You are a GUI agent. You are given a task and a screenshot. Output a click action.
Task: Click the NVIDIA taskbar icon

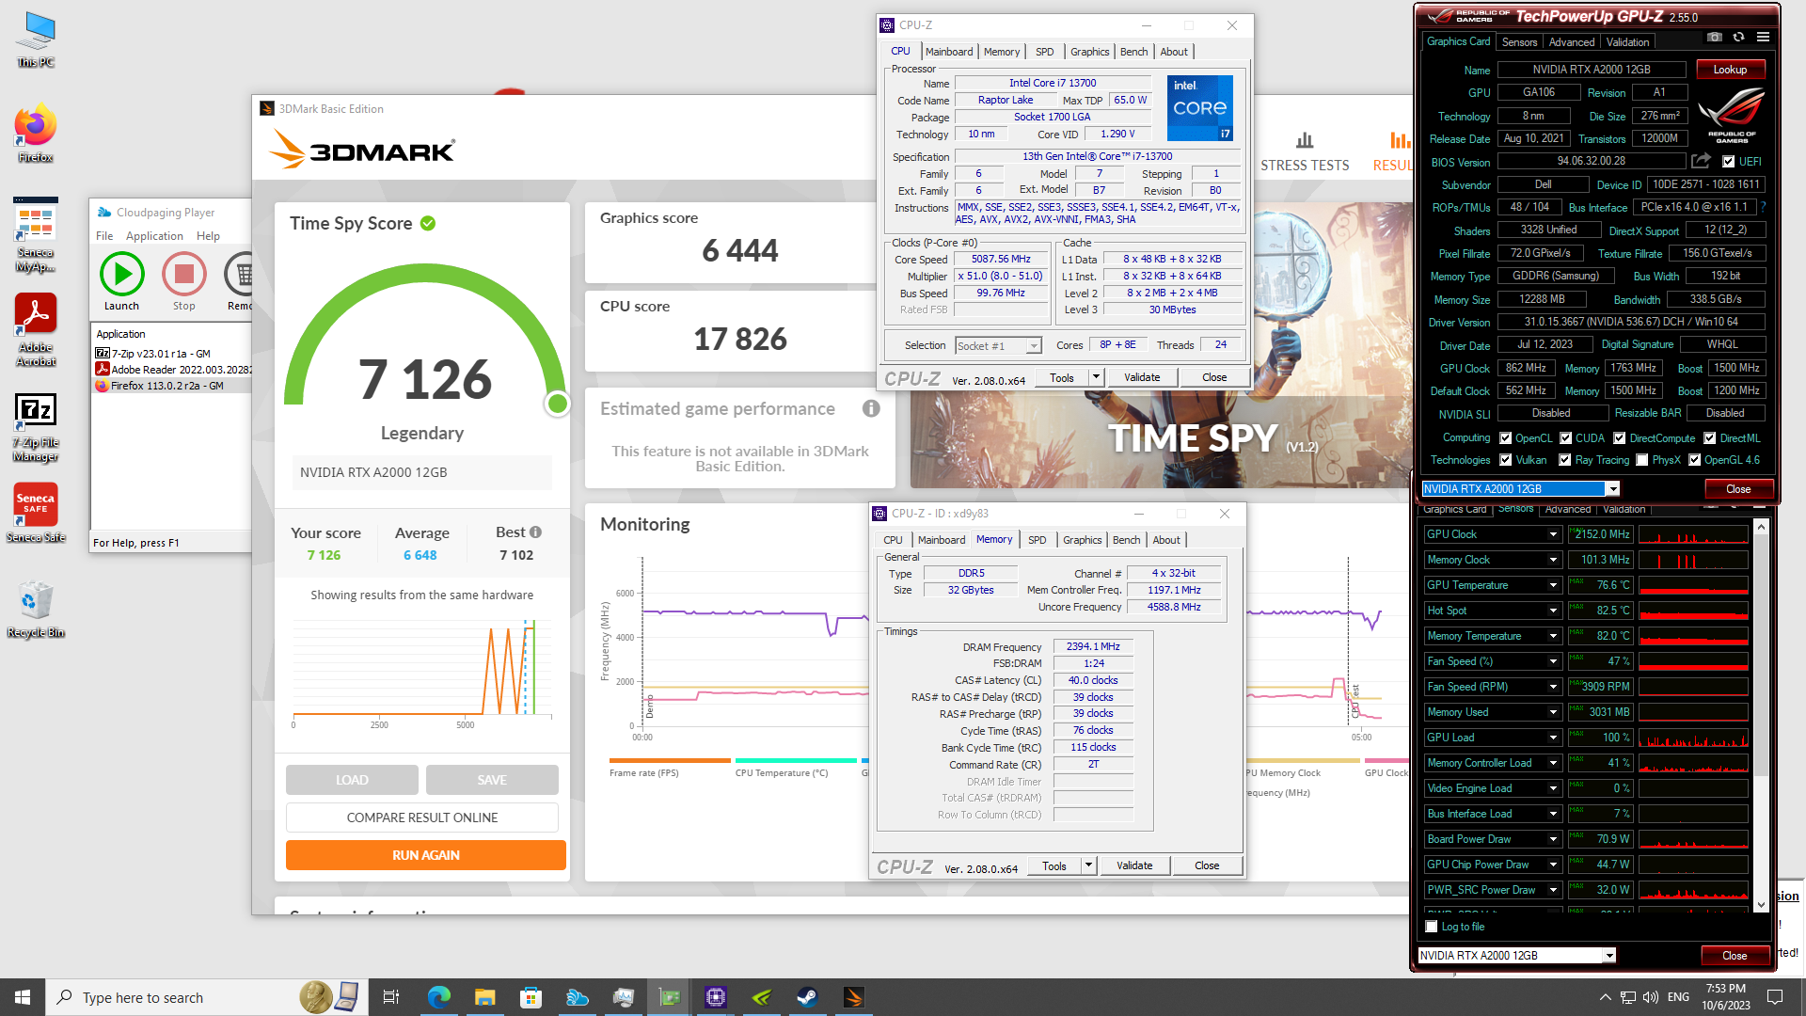(762, 997)
